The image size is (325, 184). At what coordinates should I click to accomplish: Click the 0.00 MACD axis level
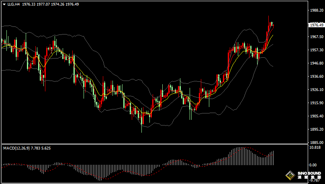314,165
